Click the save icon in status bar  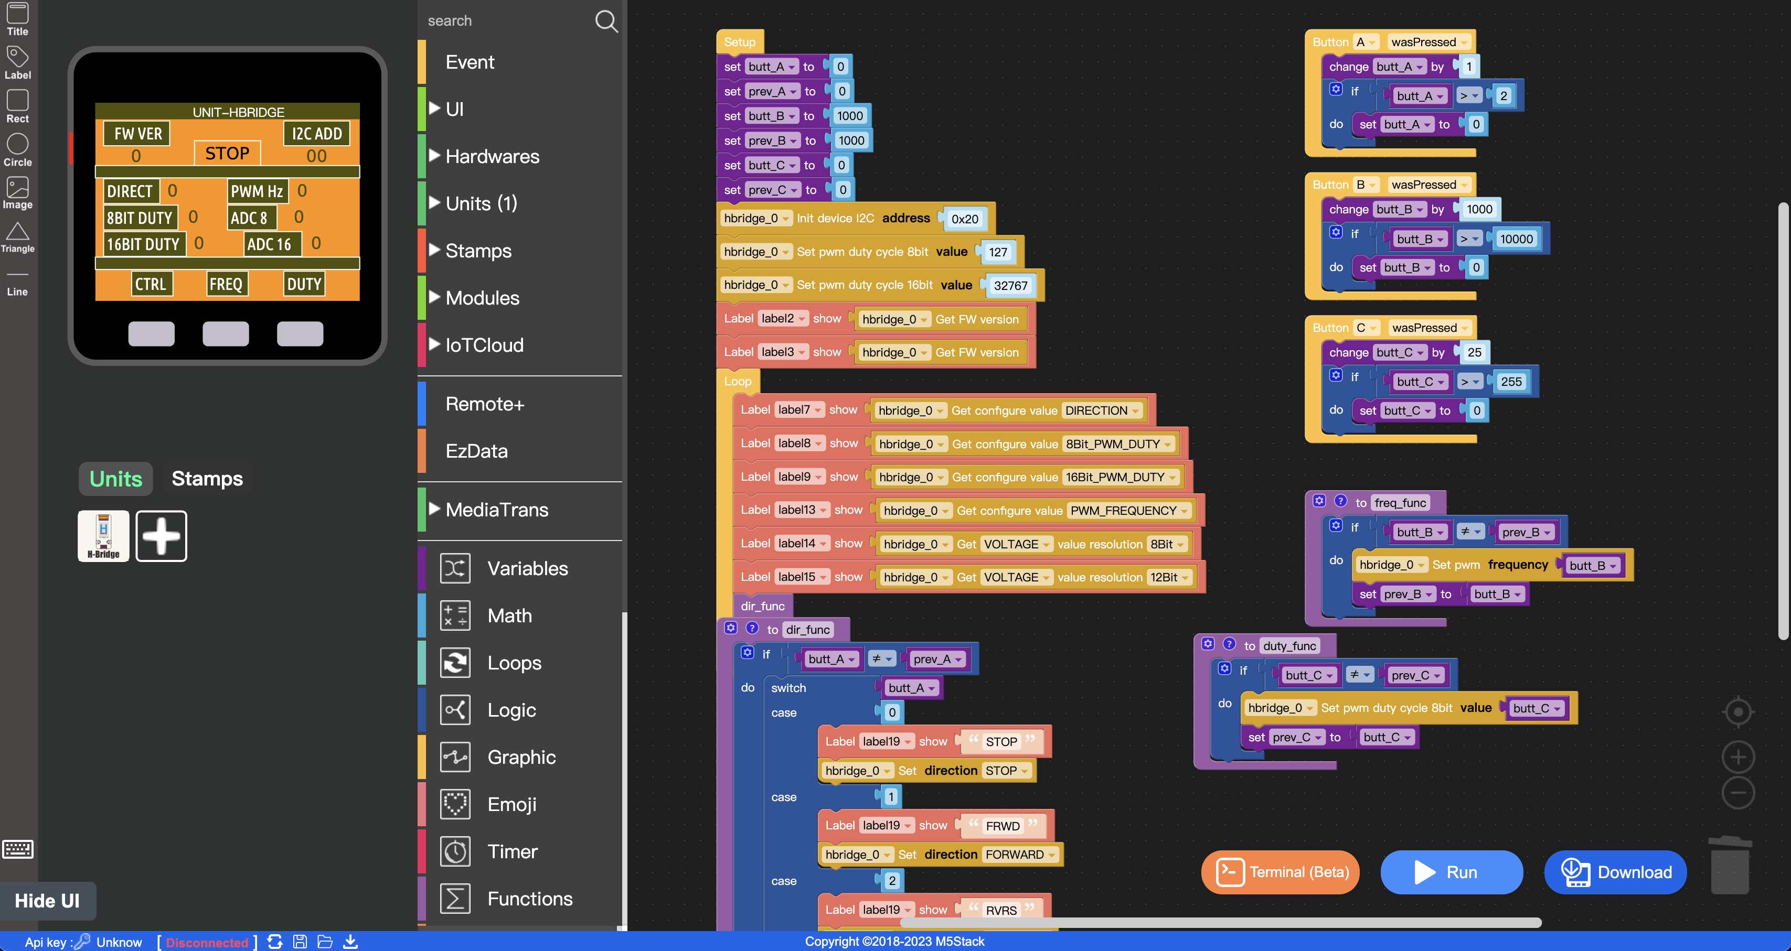tap(300, 942)
